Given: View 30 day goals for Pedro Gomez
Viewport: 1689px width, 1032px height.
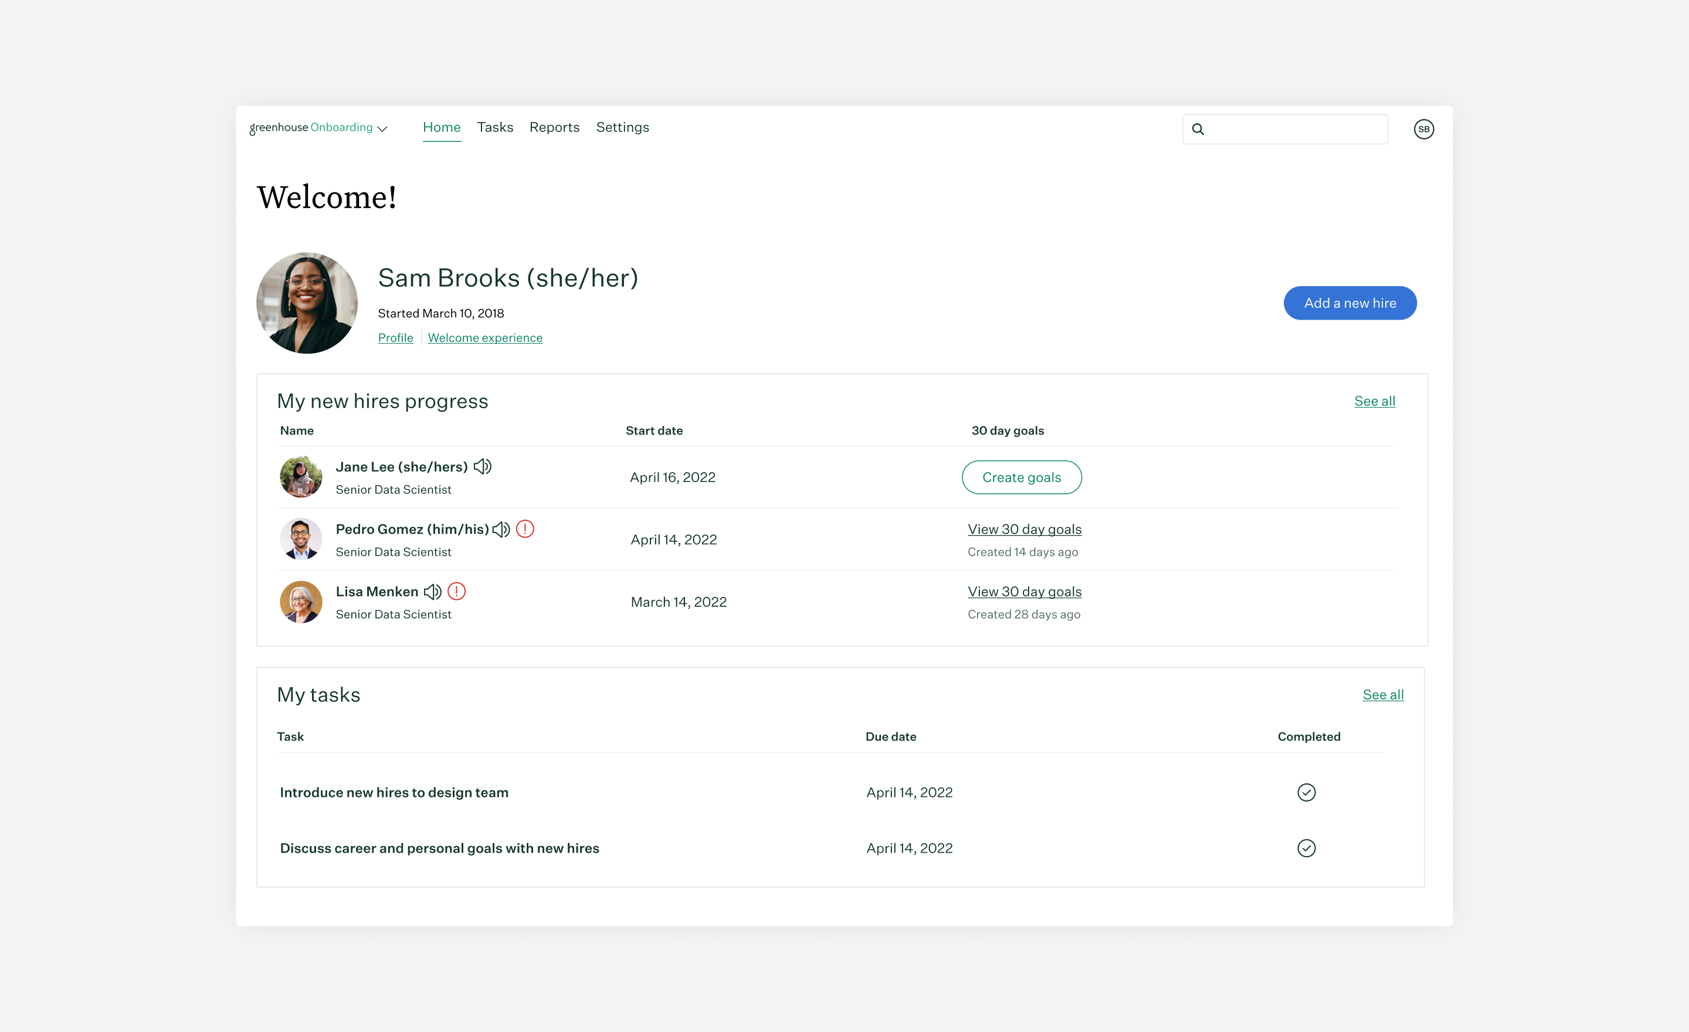Looking at the screenshot, I should click(x=1024, y=529).
